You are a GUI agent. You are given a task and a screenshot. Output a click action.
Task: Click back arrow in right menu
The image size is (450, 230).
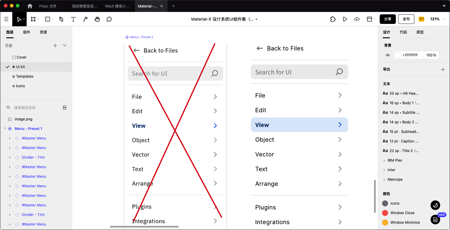(x=260, y=48)
